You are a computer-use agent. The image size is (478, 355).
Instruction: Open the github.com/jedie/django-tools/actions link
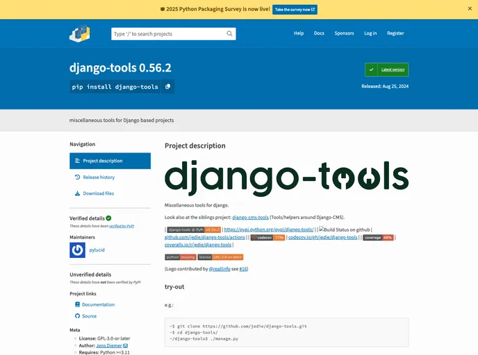[204, 237]
